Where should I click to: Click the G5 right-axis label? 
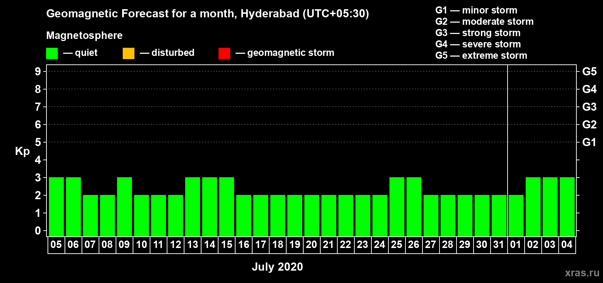590,71
